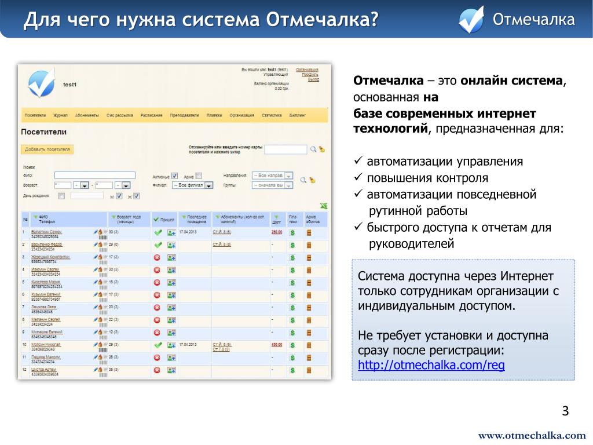Viewport: 593px width, 445px height.
Task: Click the ФИО search input field
Action: (94, 175)
